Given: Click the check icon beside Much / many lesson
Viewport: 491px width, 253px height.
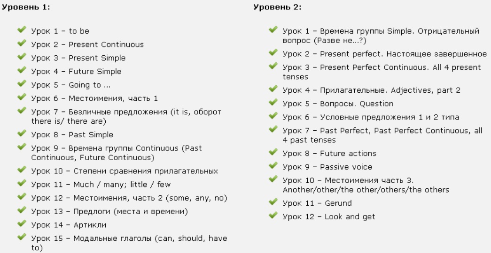Looking at the screenshot, I should (x=21, y=184).
